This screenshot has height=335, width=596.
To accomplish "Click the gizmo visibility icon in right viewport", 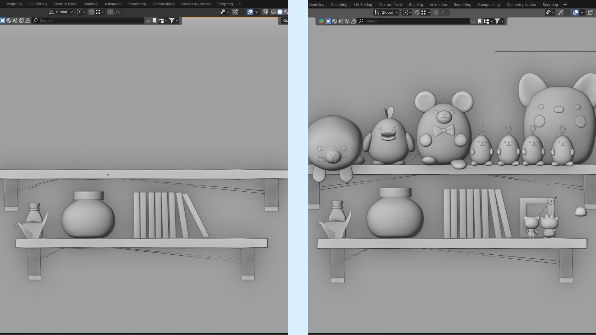I will click(561, 12).
